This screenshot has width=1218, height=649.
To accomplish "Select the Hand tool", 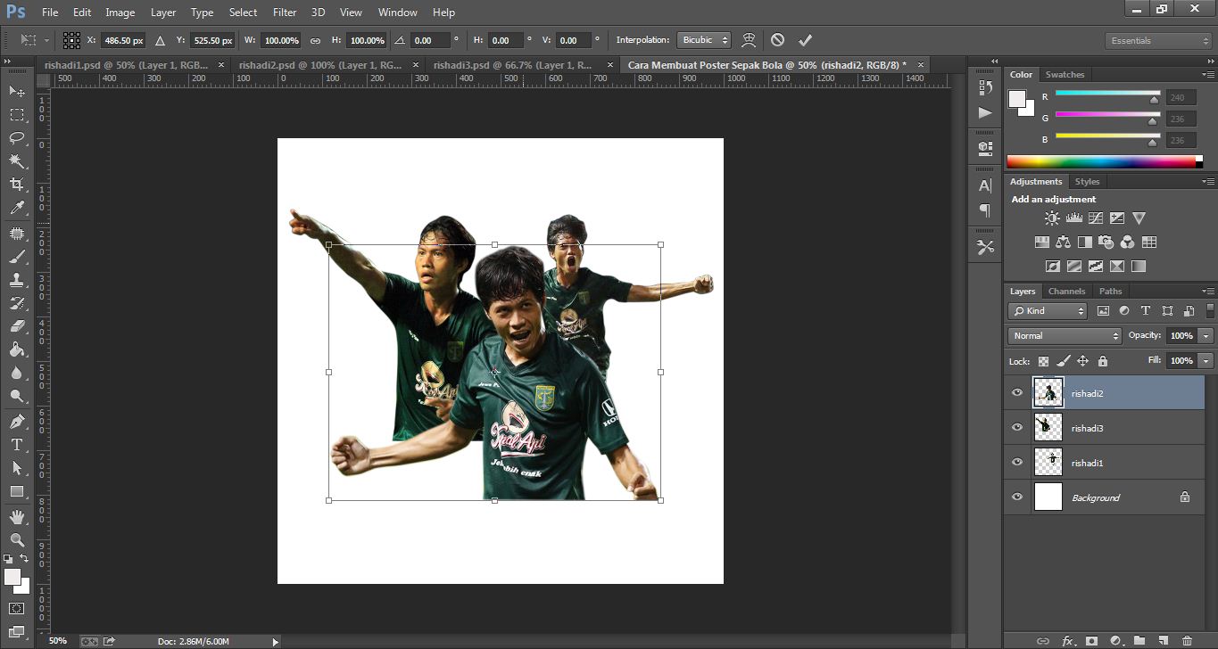I will point(17,517).
